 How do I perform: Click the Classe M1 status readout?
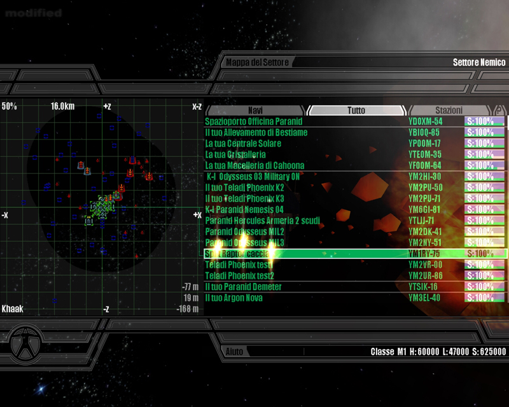[438, 352]
